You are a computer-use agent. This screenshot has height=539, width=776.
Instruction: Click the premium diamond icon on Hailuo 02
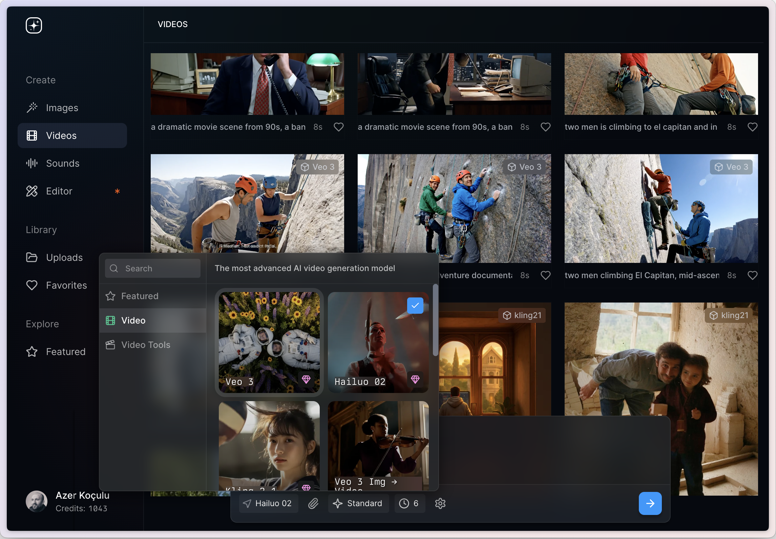click(x=415, y=379)
